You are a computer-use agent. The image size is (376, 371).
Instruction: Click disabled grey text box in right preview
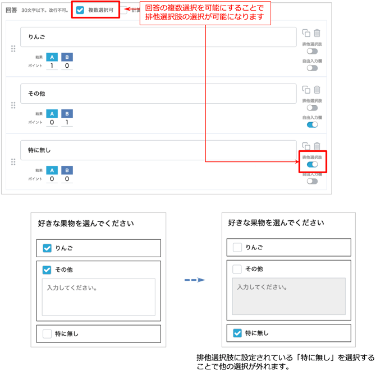pos(288,296)
